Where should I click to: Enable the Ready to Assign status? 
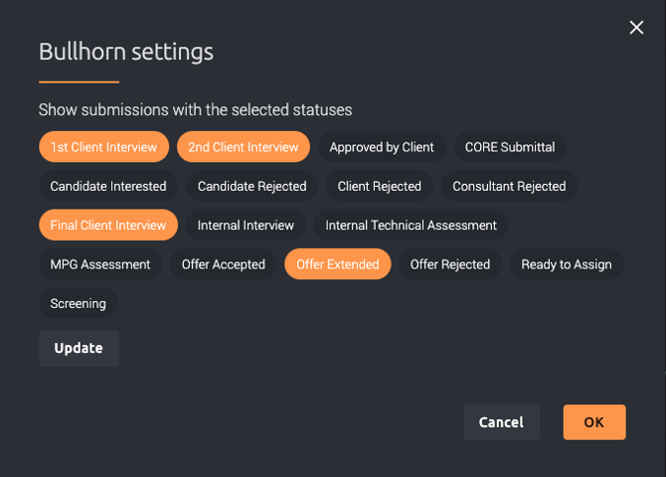567,264
